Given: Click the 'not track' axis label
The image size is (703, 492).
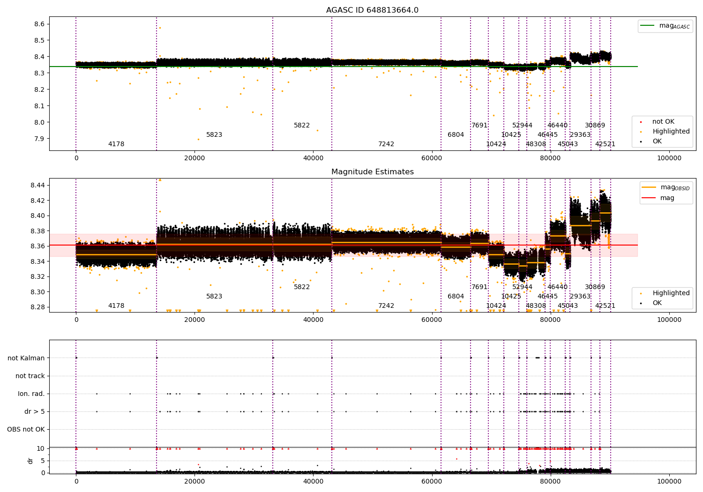Looking at the screenshot, I should tap(30, 376).
